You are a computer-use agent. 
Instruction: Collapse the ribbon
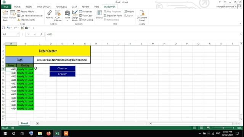pyautogui.click(x=241, y=24)
